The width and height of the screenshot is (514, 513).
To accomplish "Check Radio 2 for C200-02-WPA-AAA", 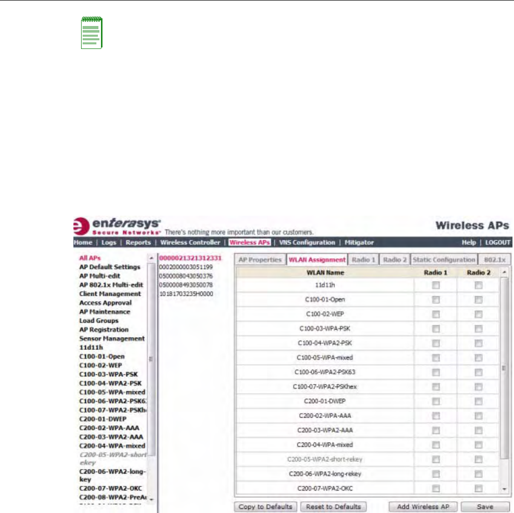I will click(x=478, y=416).
